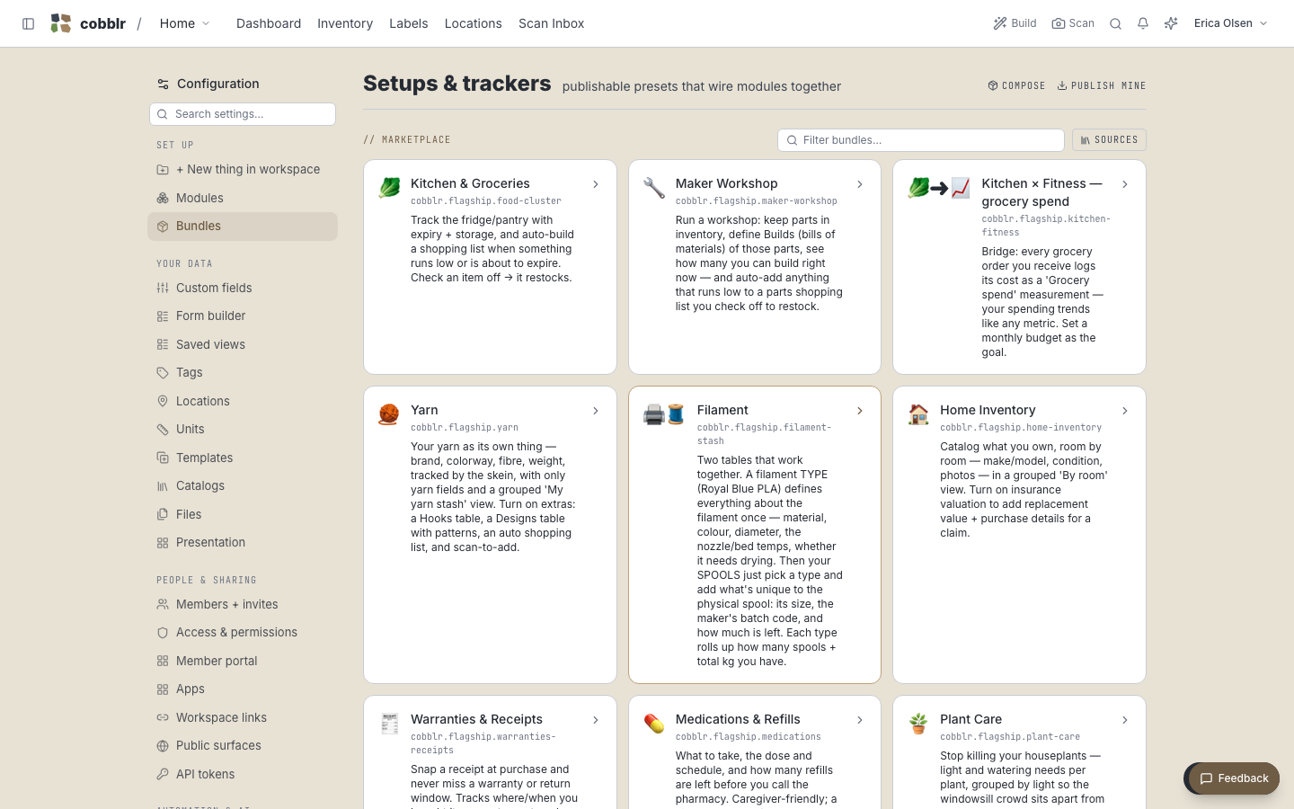Open Saved views settings
Image resolution: width=1294 pixels, height=809 pixels.
[x=243, y=344]
